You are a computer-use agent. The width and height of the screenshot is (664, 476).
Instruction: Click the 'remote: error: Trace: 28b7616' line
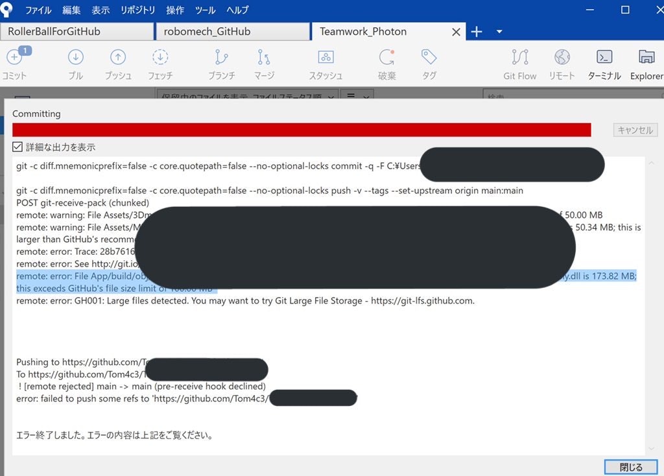point(75,252)
